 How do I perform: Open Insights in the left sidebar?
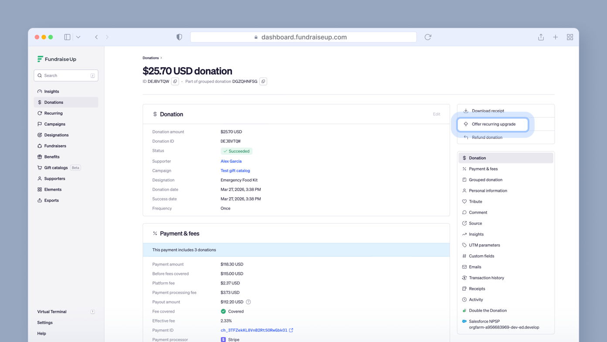click(x=66, y=91)
